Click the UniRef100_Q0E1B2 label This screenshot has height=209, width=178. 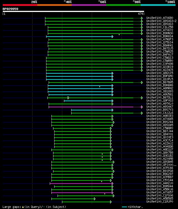pyautogui.click(x=160, y=156)
